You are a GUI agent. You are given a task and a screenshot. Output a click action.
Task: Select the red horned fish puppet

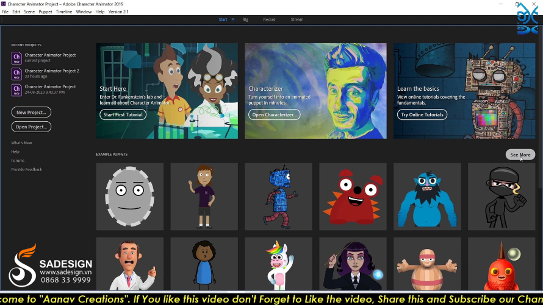[502, 264]
